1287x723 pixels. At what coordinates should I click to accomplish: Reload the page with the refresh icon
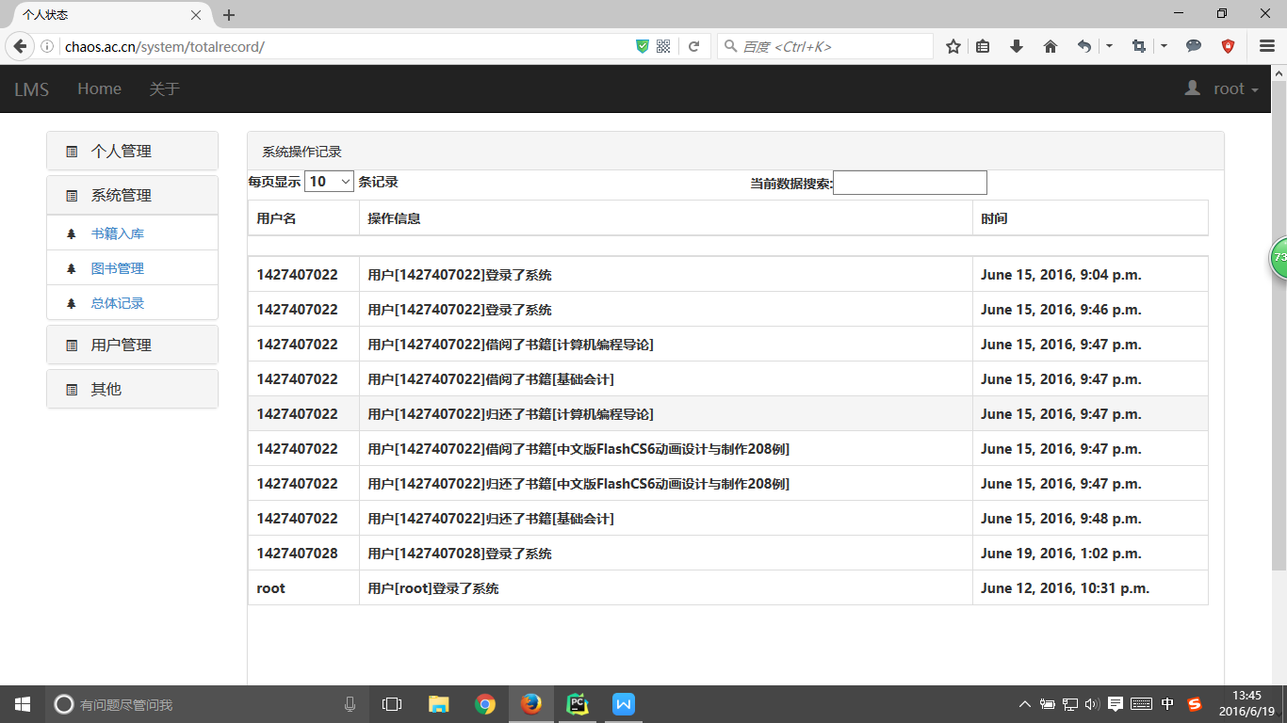pyautogui.click(x=693, y=46)
